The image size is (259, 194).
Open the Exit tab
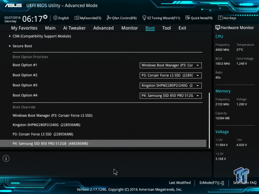182,28
